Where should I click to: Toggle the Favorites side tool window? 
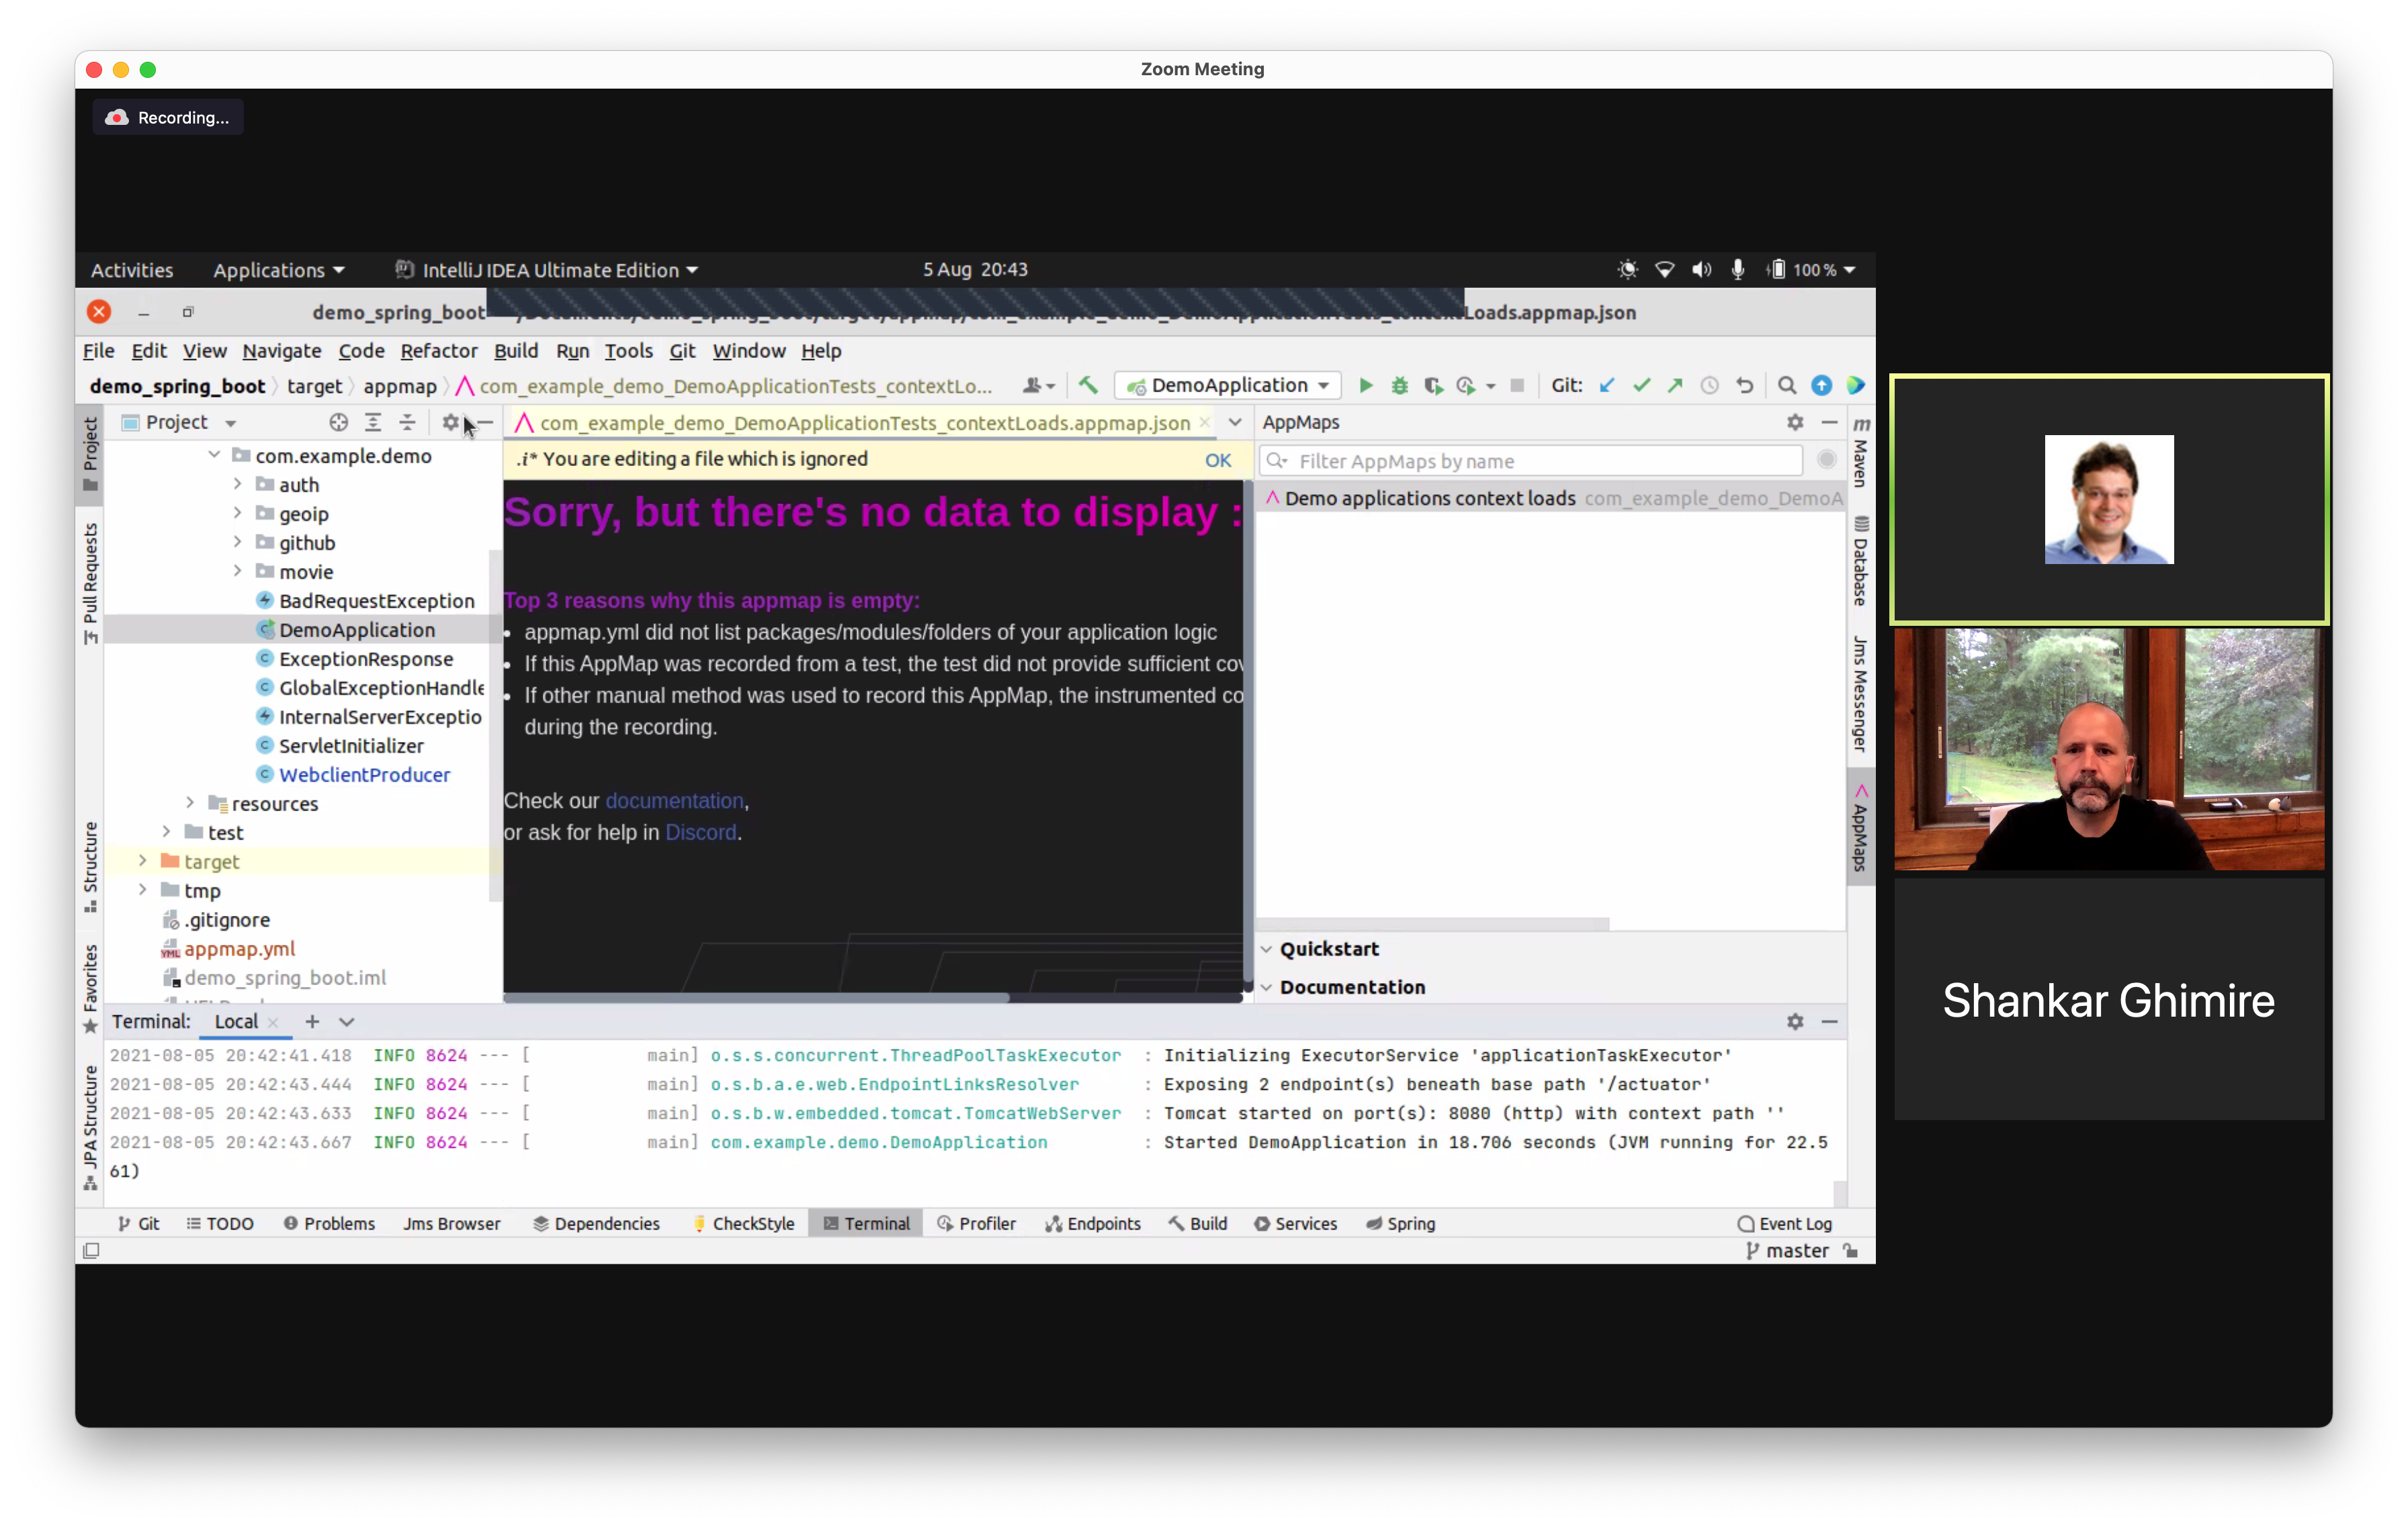coord(90,989)
